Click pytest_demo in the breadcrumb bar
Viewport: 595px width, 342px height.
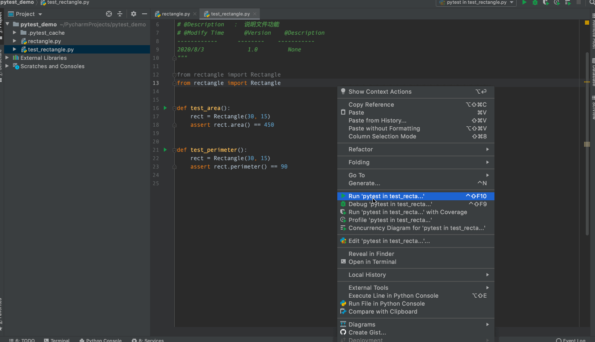click(17, 3)
